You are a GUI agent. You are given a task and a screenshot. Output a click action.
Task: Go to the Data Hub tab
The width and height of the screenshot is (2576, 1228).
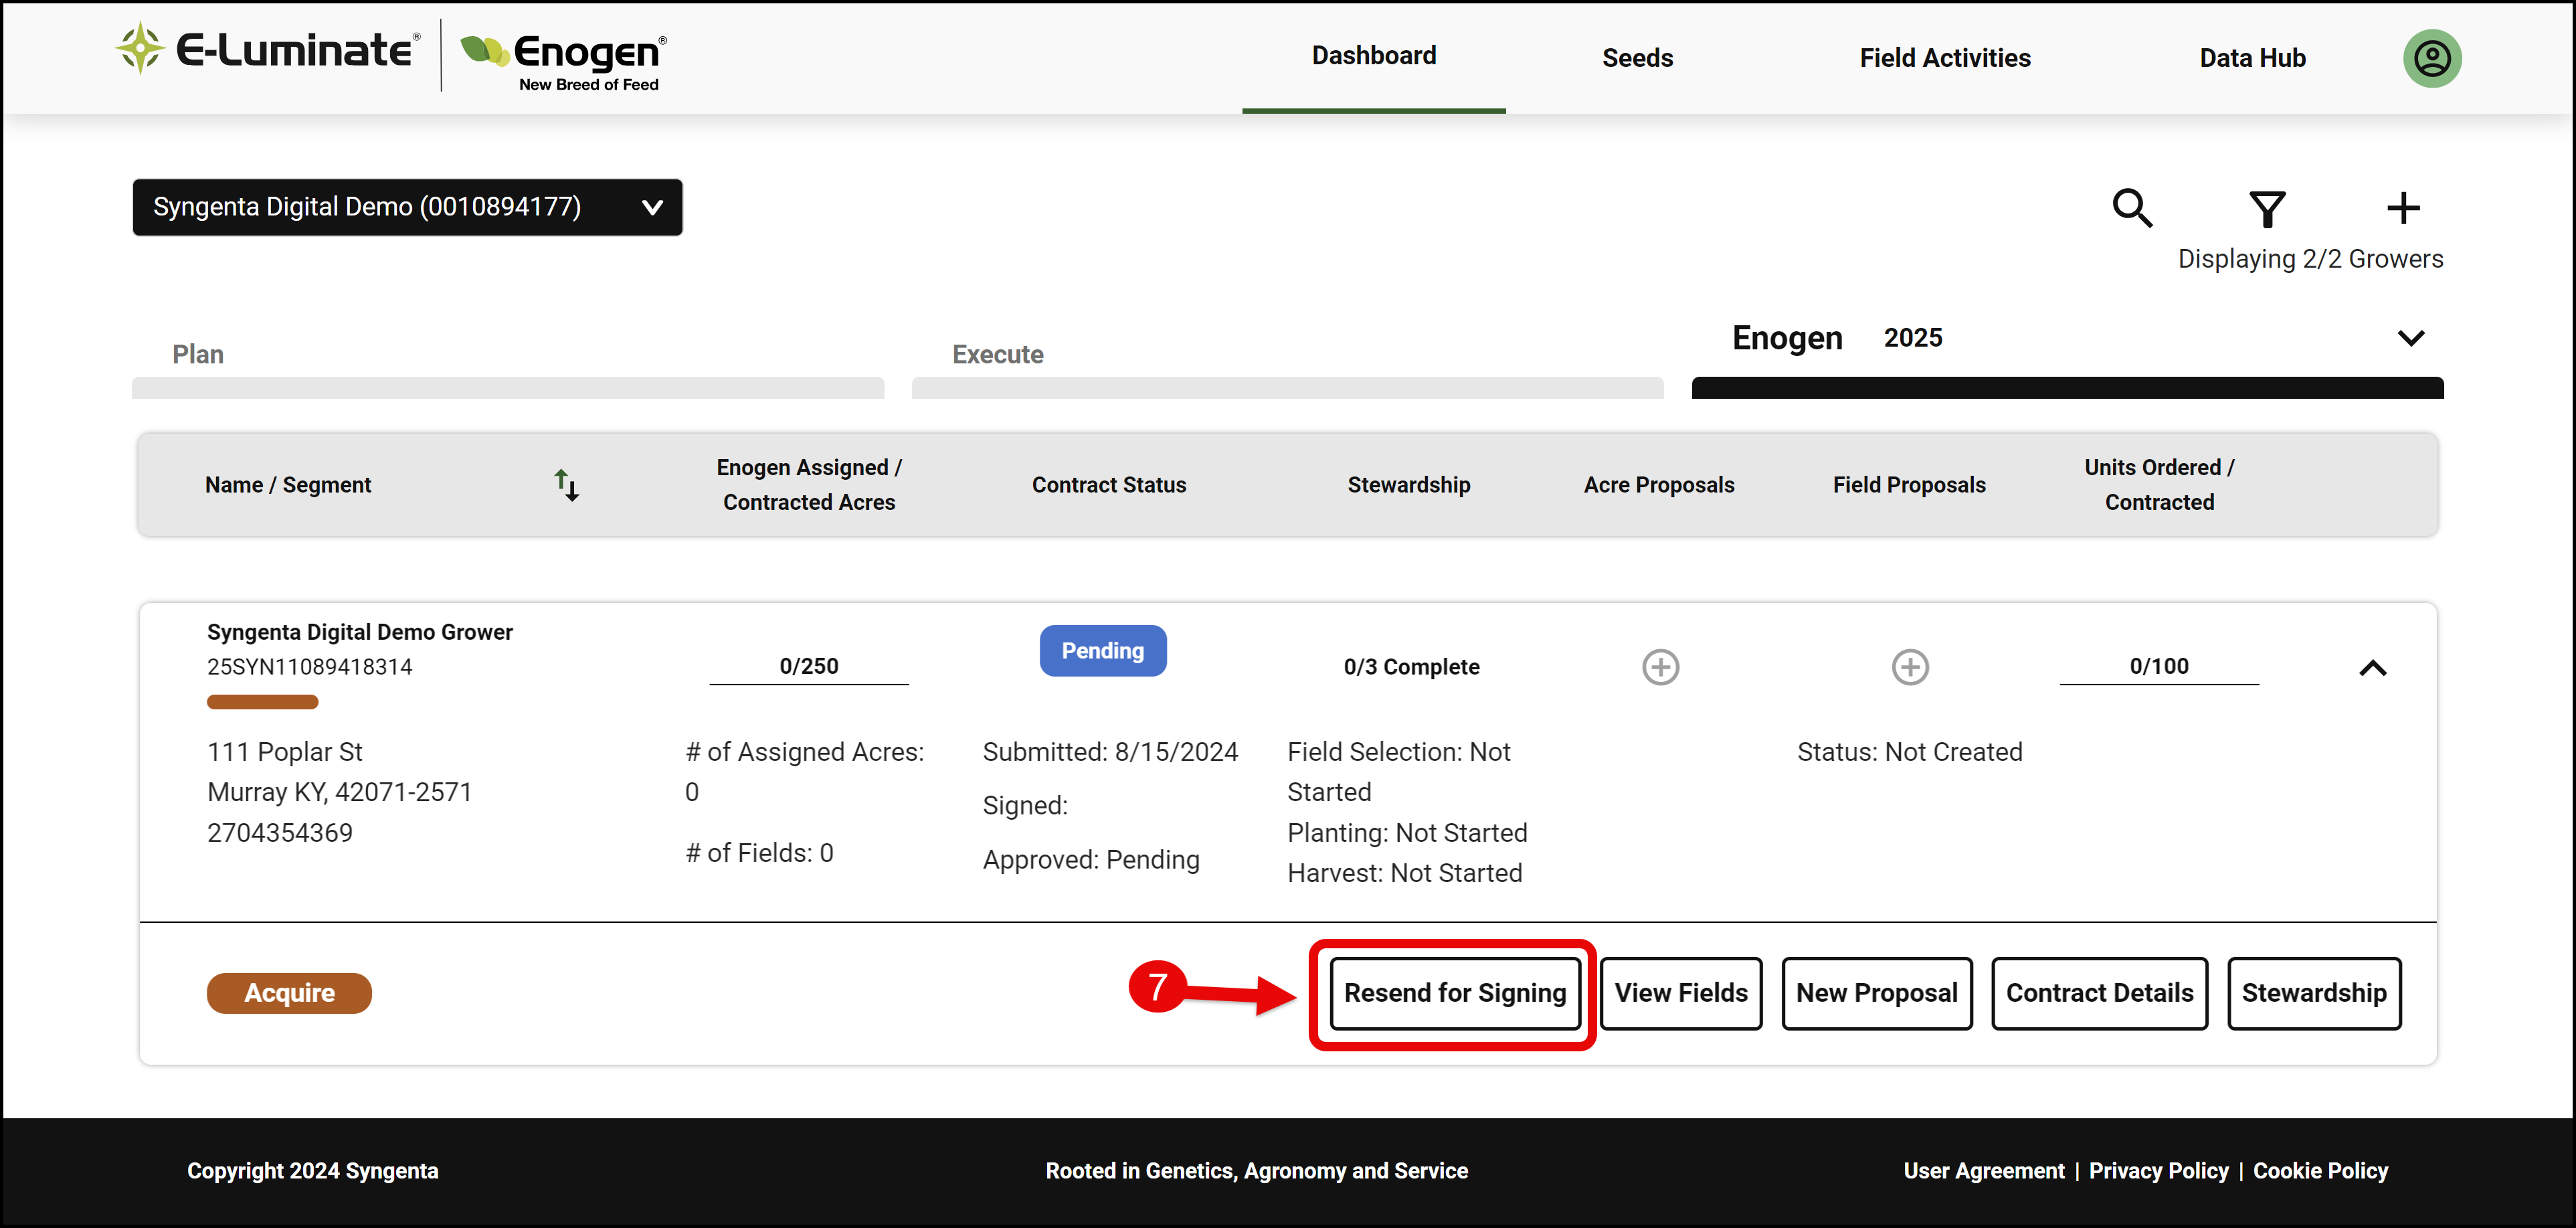click(x=2252, y=58)
